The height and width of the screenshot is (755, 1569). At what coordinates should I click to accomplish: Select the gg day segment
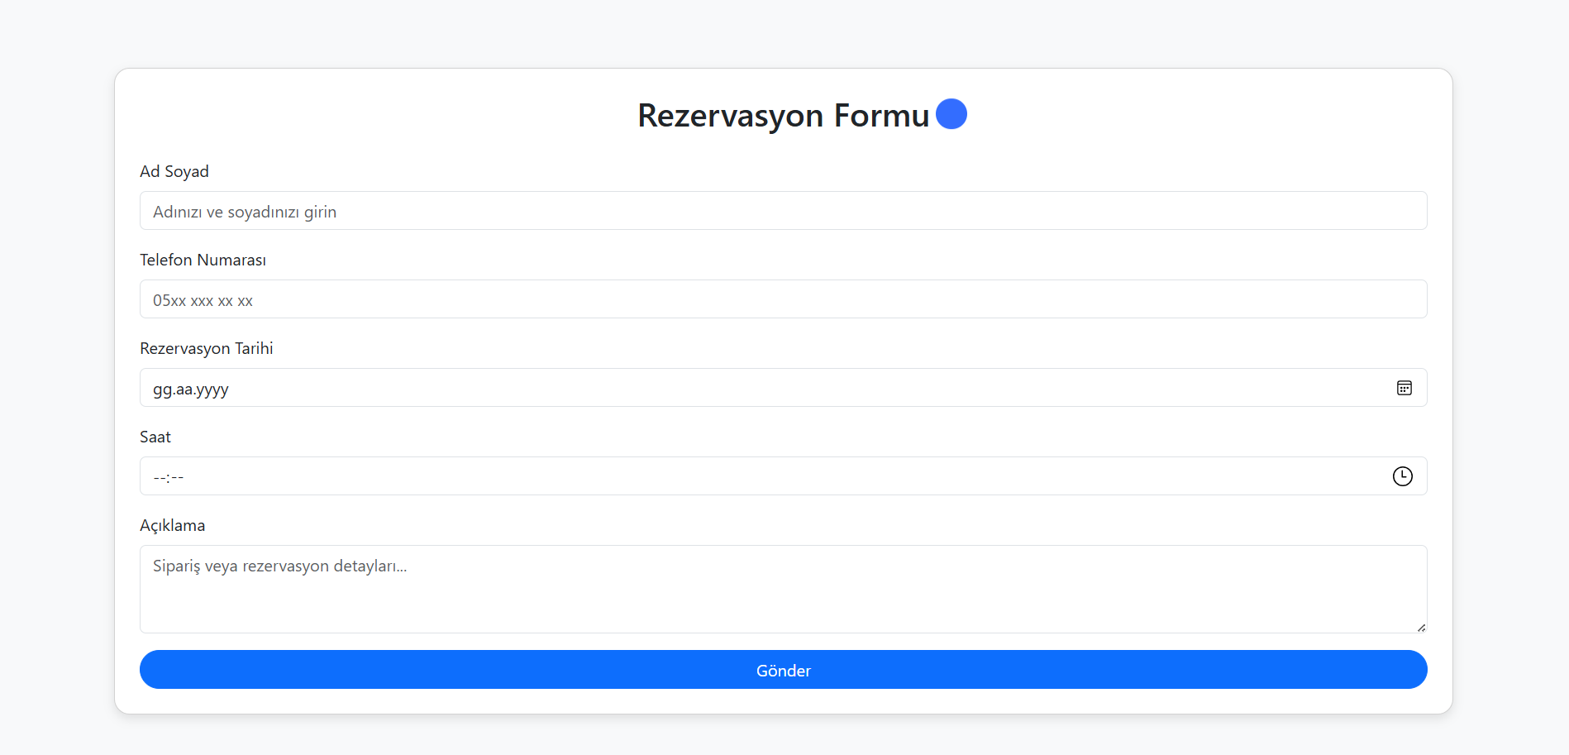(x=162, y=389)
